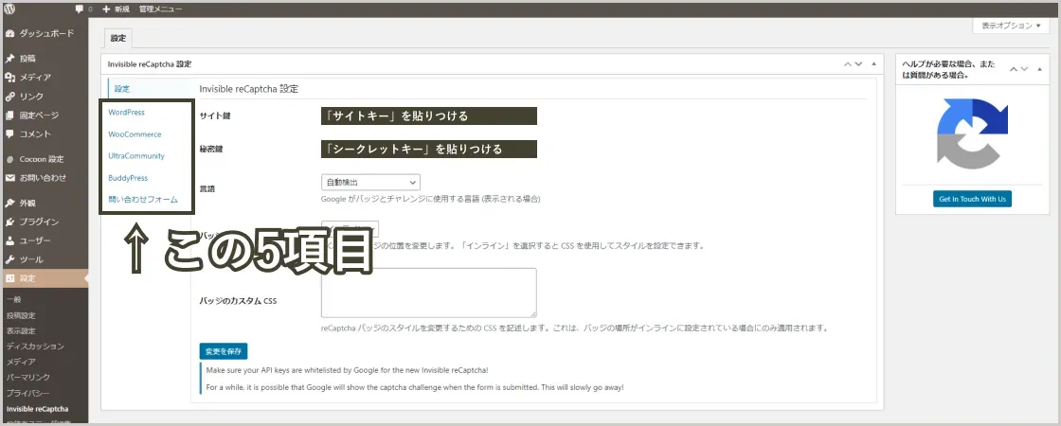Click the 変更を保存 button
Viewport: 1061px width, 426px height.
click(224, 351)
